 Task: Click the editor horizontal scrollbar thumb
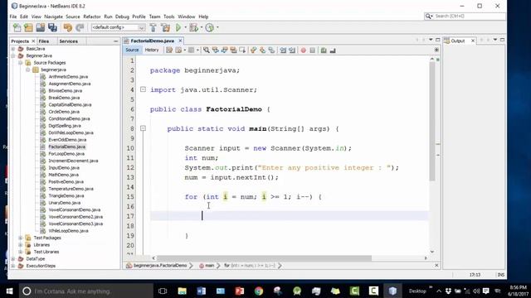[264, 258]
